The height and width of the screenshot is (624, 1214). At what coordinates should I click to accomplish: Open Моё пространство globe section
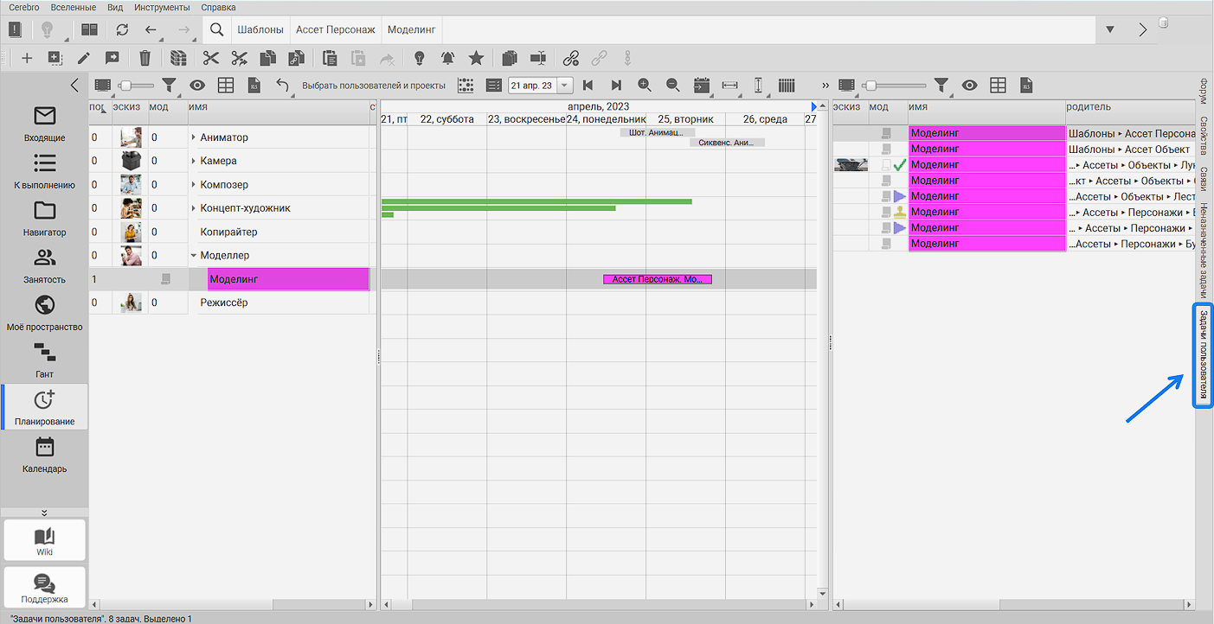tap(44, 313)
